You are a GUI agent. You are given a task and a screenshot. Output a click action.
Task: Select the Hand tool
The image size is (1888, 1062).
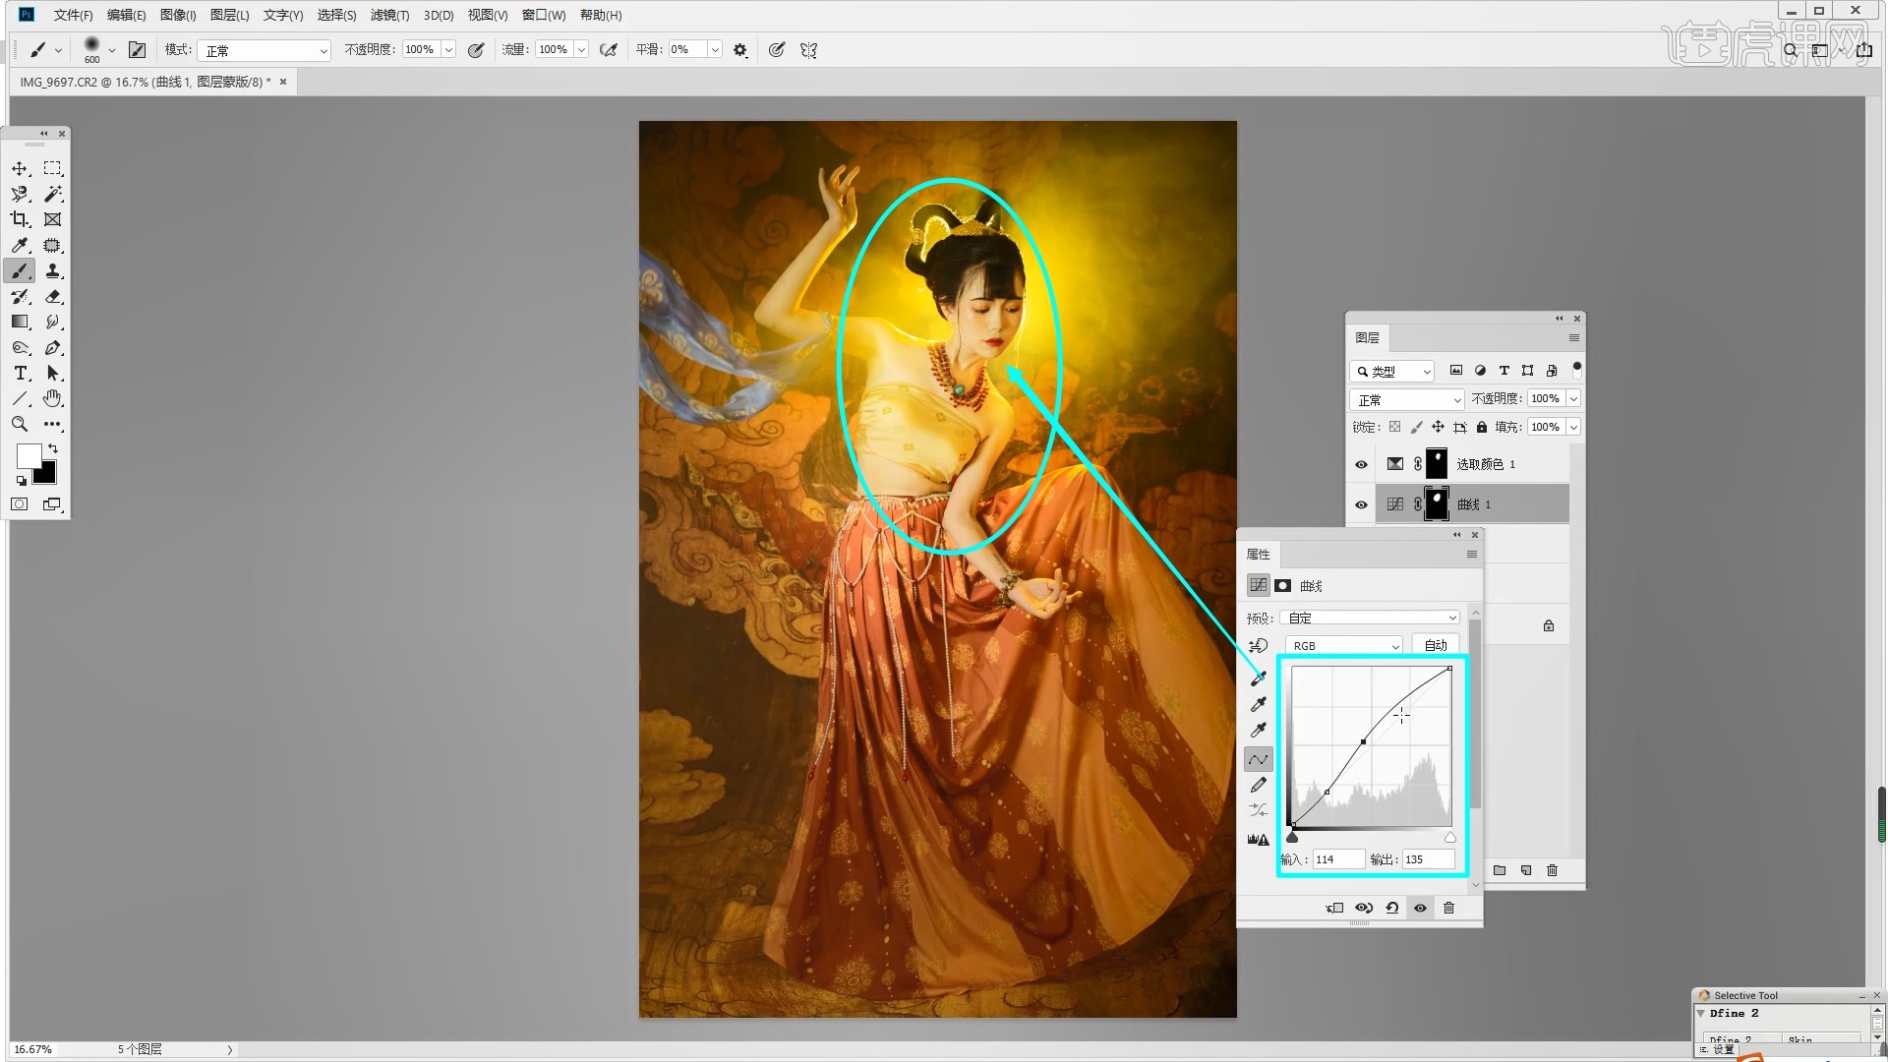click(53, 398)
